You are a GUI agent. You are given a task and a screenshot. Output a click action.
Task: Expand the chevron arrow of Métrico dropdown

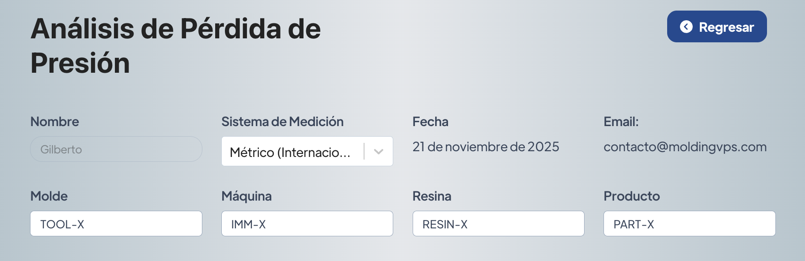click(379, 152)
